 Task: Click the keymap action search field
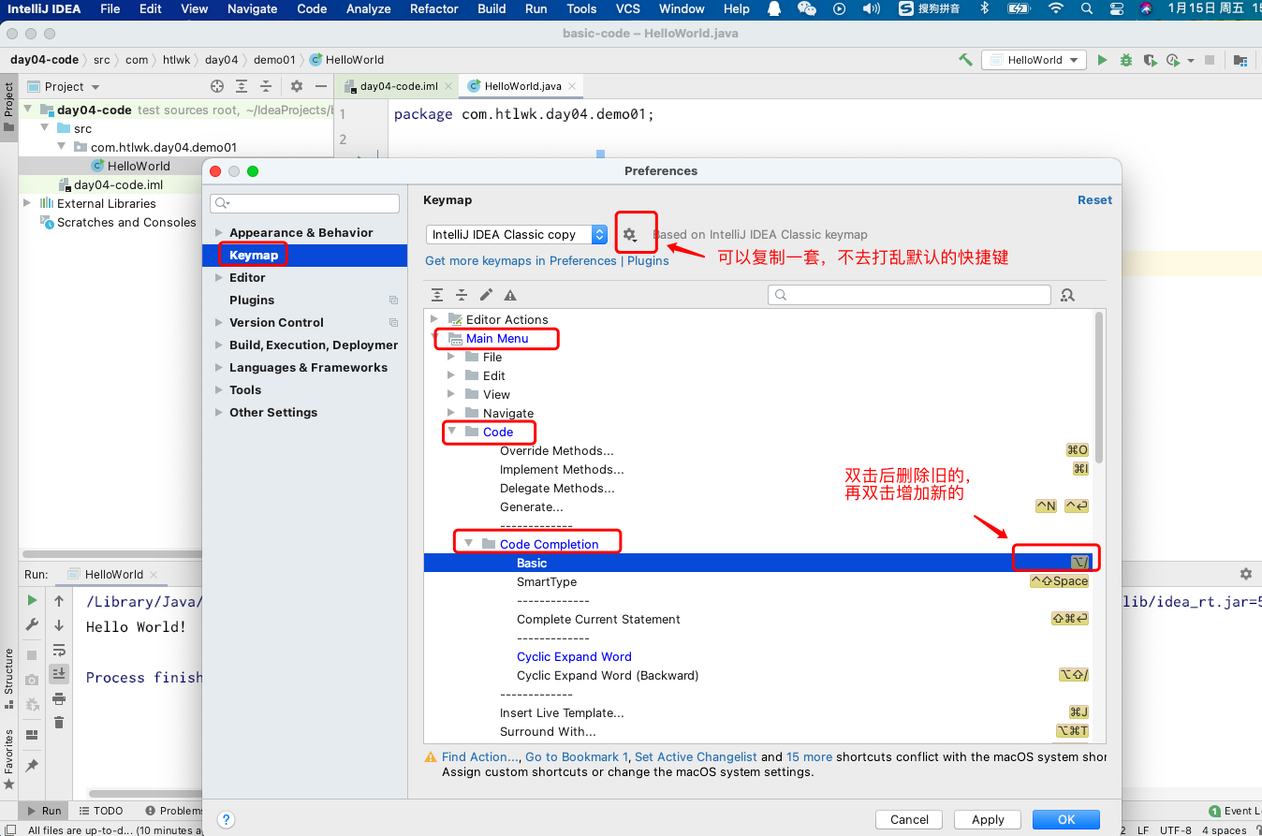pos(909,295)
